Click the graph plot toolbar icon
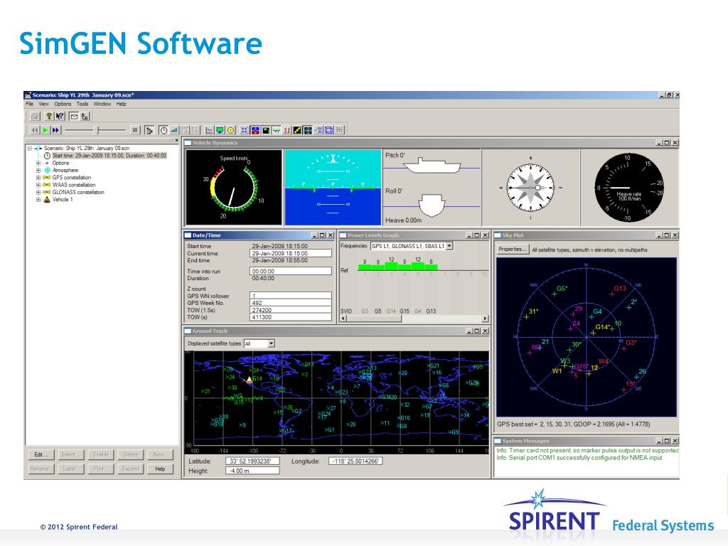Viewport: 728px width, 546px height. tap(210, 131)
